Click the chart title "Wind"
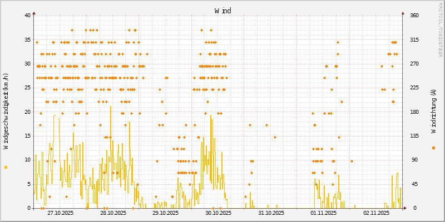Screen dimensions: 445x222 pos(222,11)
